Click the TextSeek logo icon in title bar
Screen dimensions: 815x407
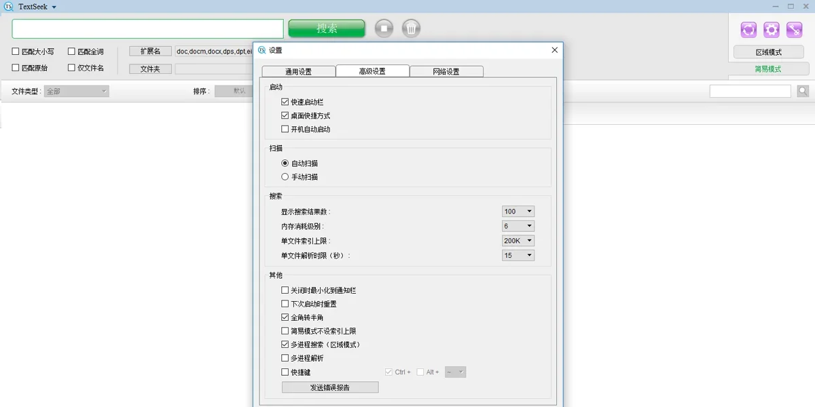click(x=8, y=7)
